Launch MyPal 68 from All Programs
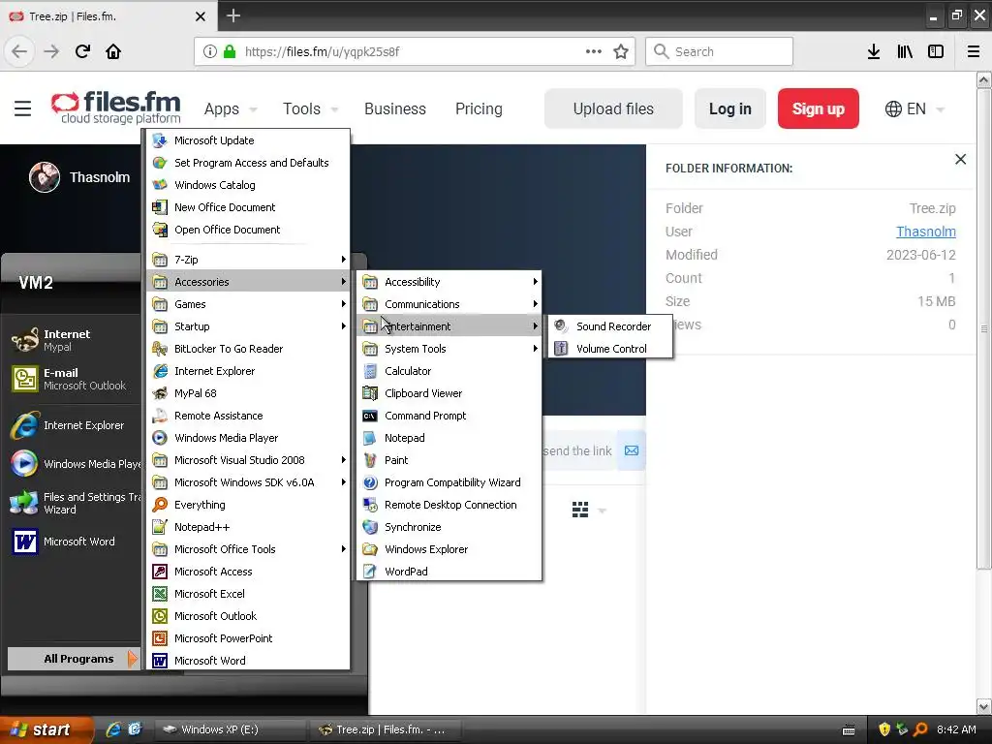Viewport: 992px width, 744px height. [248, 393]
